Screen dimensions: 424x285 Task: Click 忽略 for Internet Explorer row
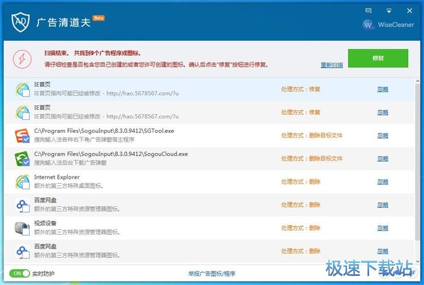coord(383,182)
